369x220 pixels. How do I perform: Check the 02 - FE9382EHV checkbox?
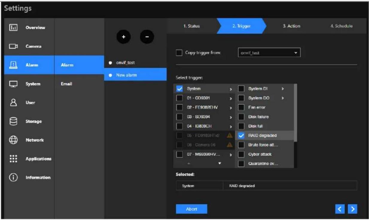tap(179, 107)
